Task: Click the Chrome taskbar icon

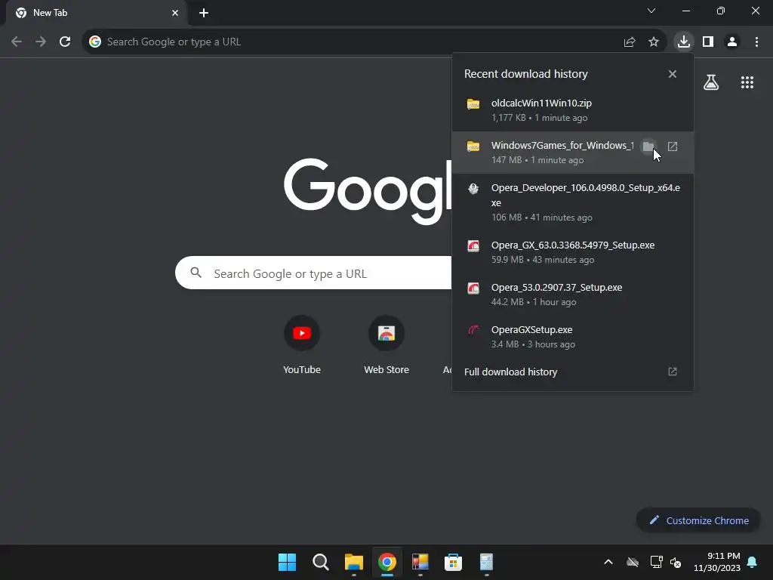Action: [387, 562]
